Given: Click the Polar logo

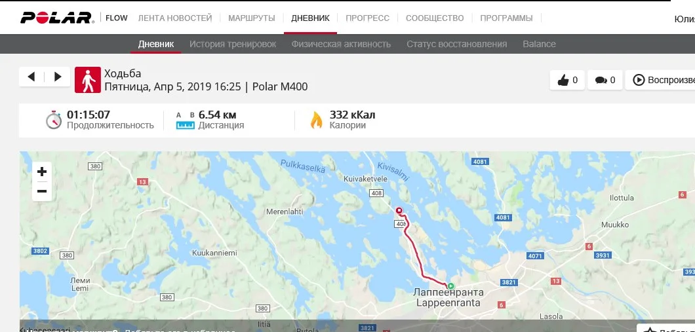Looking at the screenshot, I should tap(57, 18).
